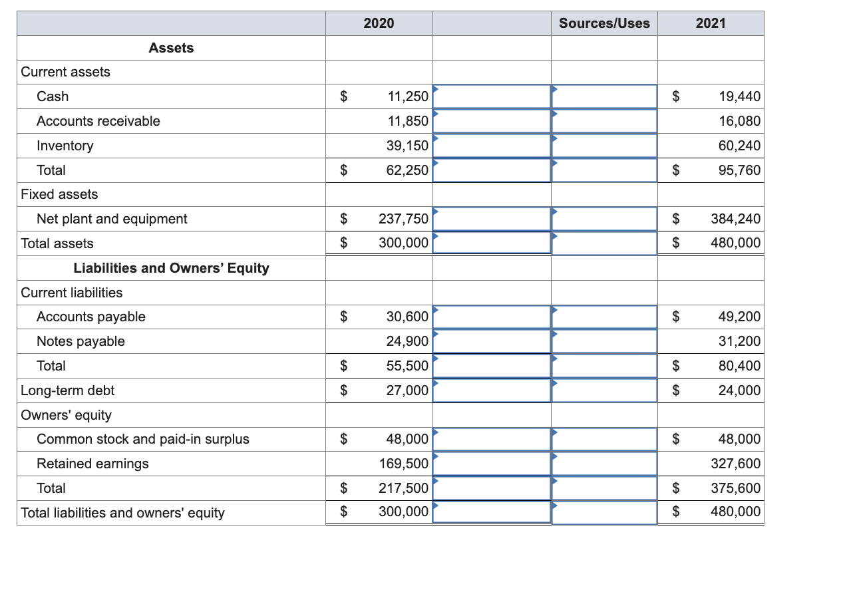Open the Sources/Uses cell for Inventory

(x=604, y=146)
